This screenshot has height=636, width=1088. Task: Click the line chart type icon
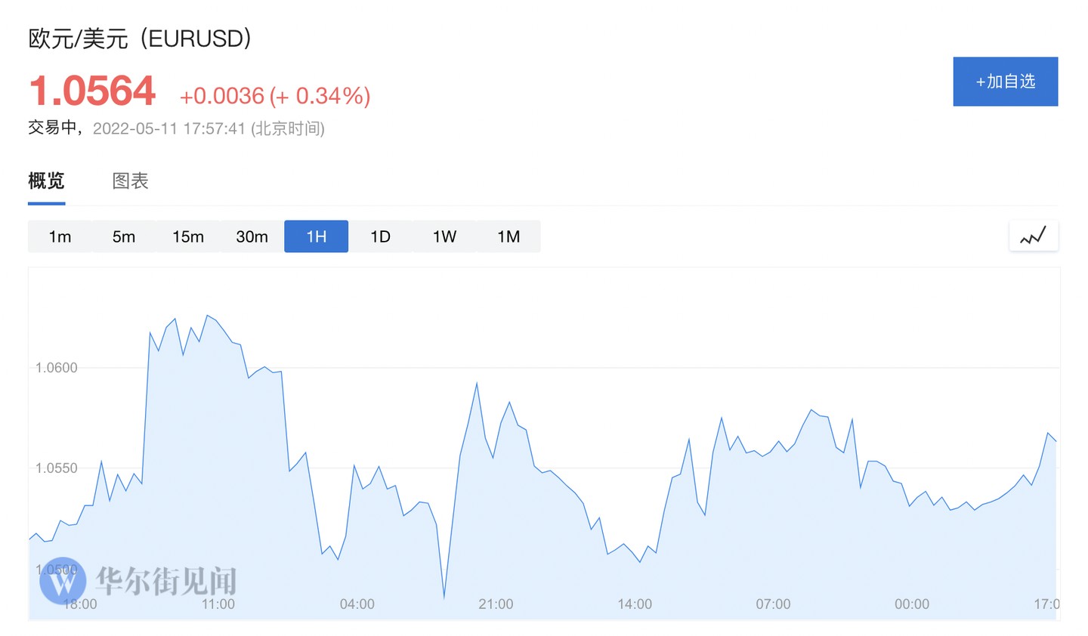pyautogui.click(x=1033, y=236)
